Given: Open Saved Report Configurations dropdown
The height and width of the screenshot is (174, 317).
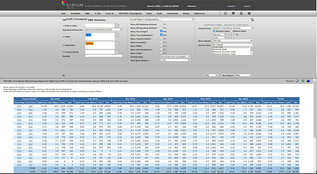Looking at the screenshot, I should click(161, 19).
